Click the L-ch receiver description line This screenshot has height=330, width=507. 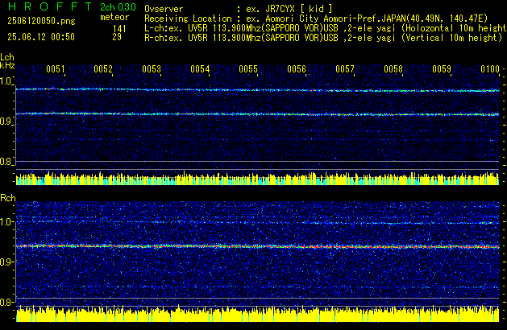click(326, 28)
